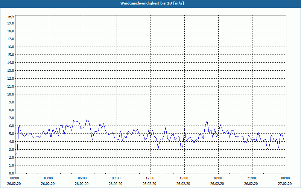Select the "4,0" y-axis label
The width and height of the screenshot is (301, 188).
point(11,142)
